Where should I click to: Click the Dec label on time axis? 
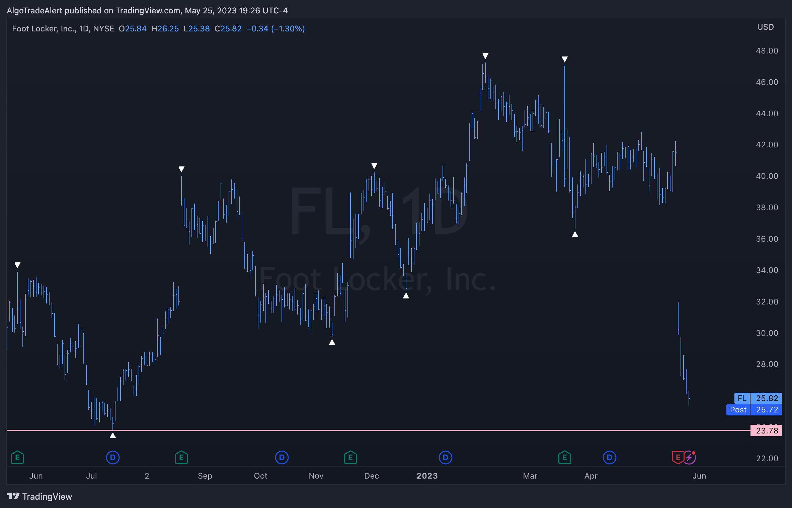372,476
